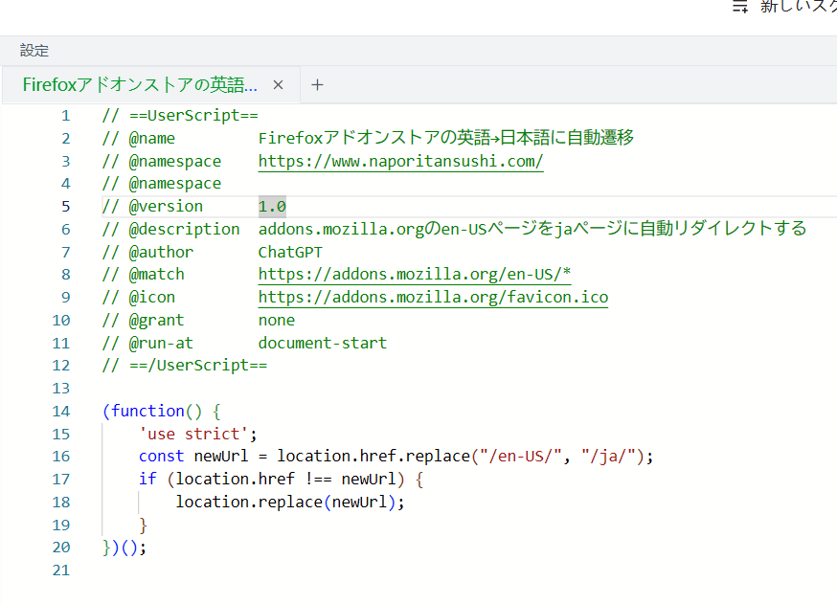Click the grant value "none"
Screen dimensions: 837x604
(x=277, y=320)
